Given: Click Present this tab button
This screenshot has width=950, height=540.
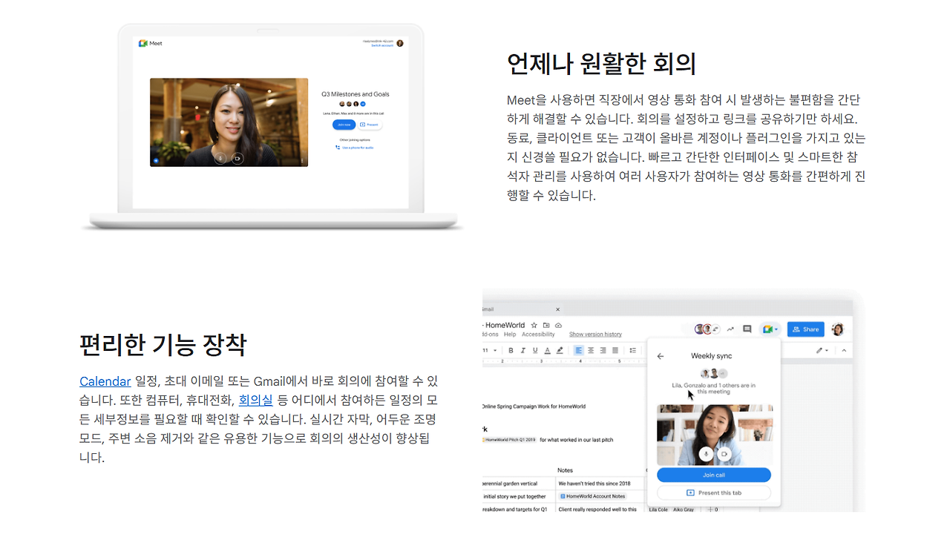Looking at the screenshot, I should pos(714,493).
